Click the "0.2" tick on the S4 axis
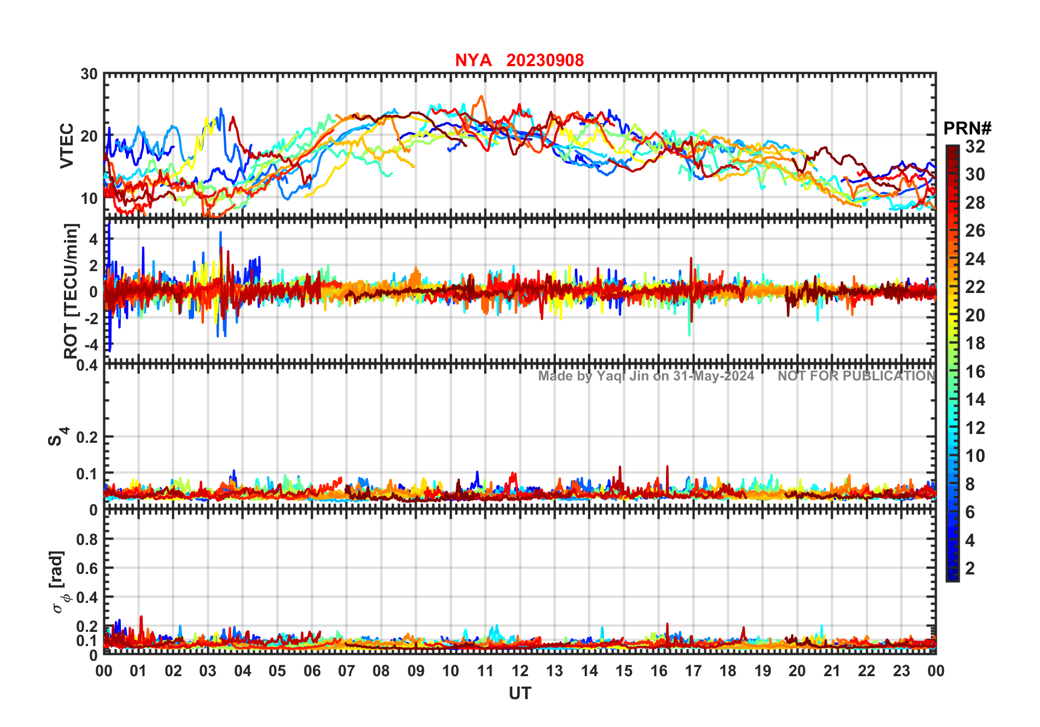Viewport: 1040px width, 727px height. [87, 437]
